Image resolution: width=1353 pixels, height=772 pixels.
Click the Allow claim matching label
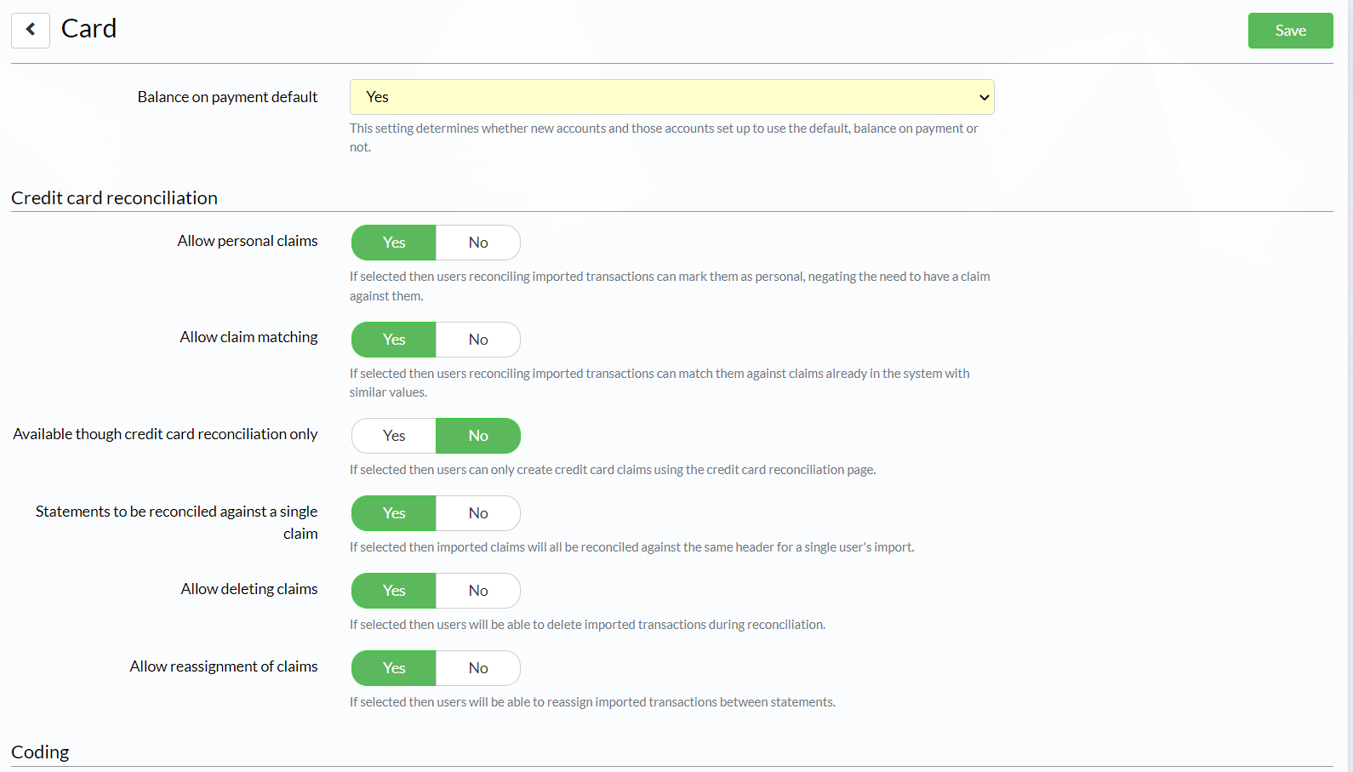point(248,337)
